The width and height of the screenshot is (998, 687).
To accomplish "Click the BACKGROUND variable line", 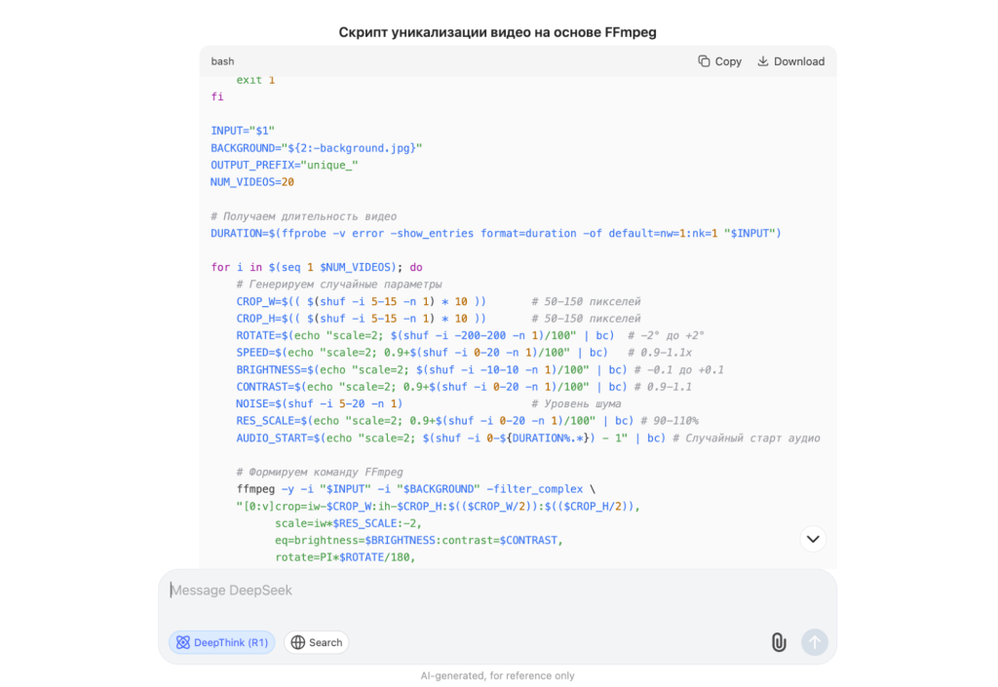I will coord(317,147).
